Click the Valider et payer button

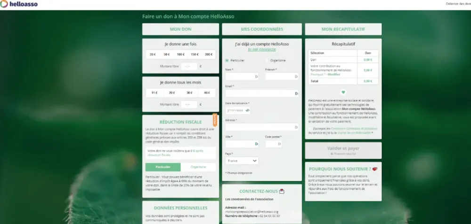tap(343, 150)
